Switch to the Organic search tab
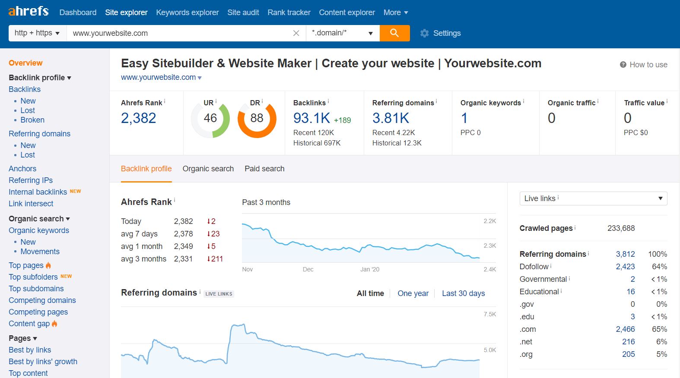 click(x=208, y=169)
